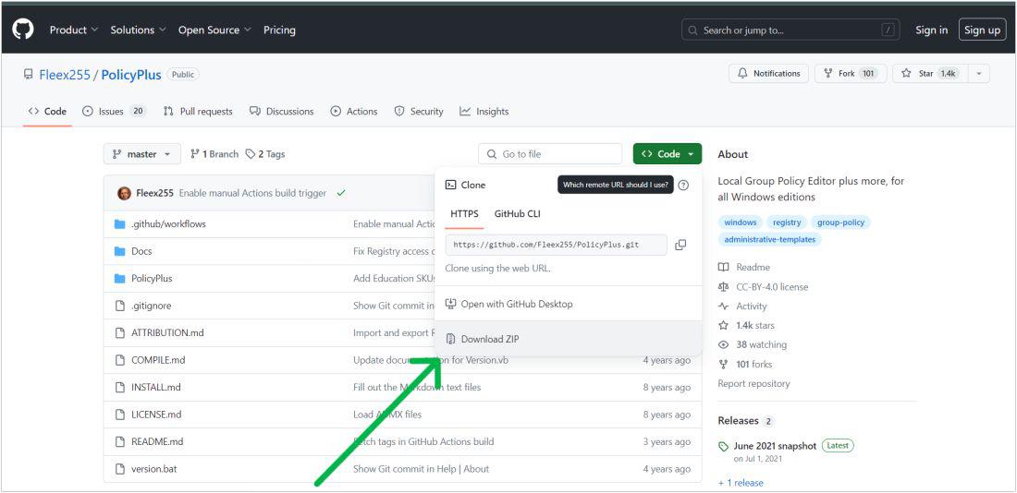Screen dimensions: 1017x493
Task: Open INSTALL.md file
Action: pos(155,388)
